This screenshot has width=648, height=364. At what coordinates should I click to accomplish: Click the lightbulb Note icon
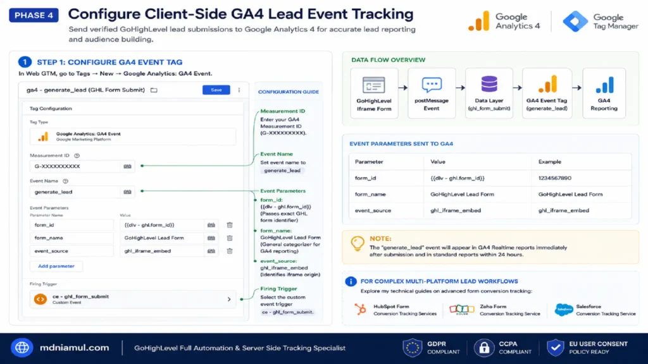click(x=358, y=243)
